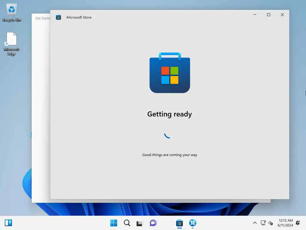Open the clock showing 12:12 AM

(285, 223)
